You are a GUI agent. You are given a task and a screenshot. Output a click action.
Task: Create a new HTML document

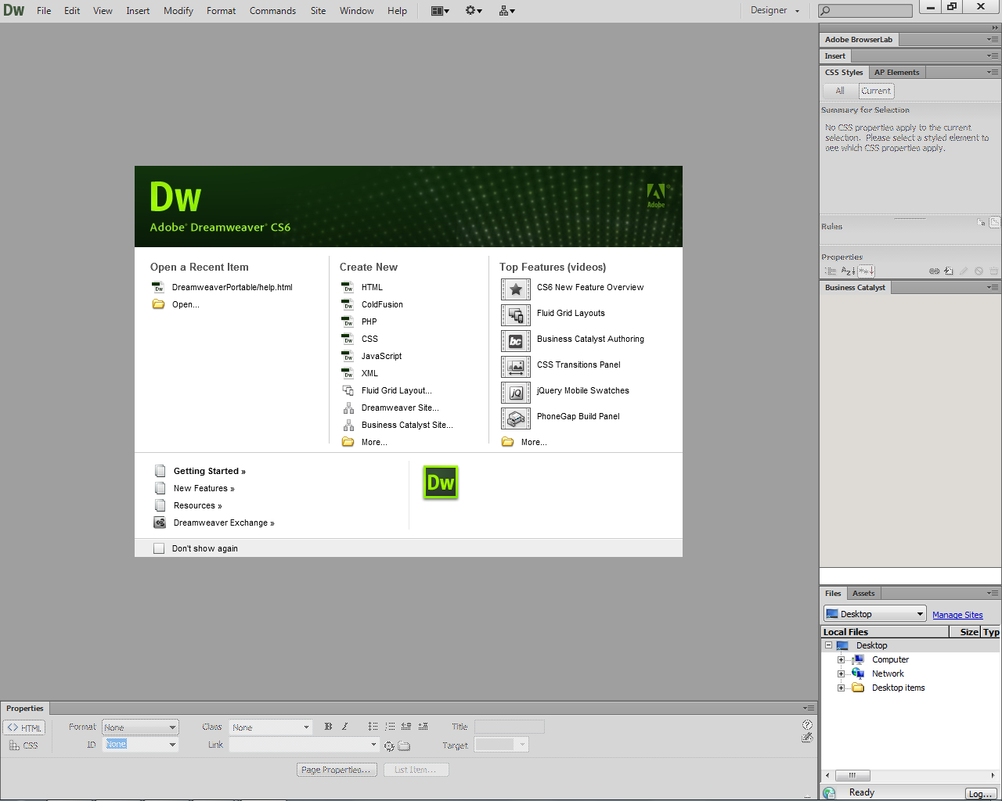click(372, 287)
